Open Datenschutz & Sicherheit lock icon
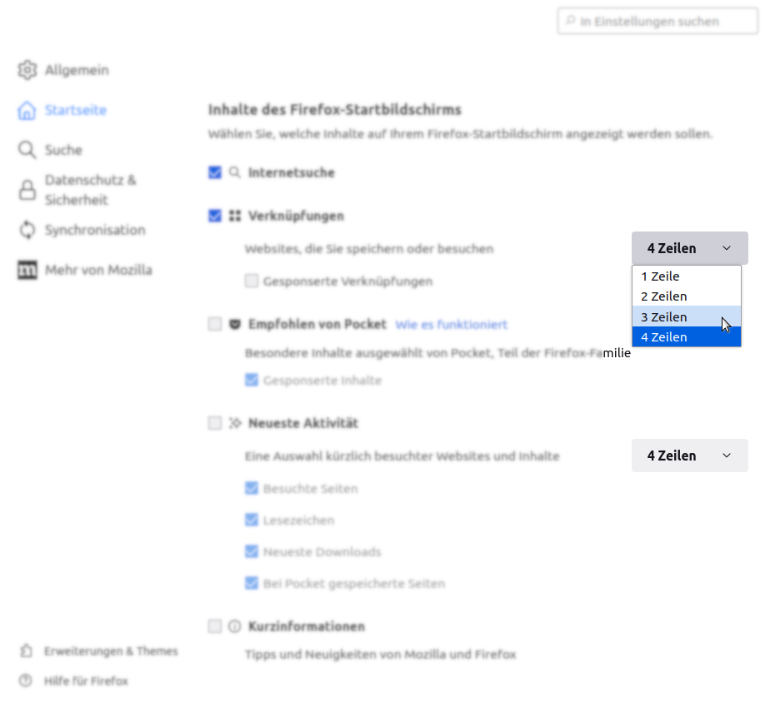The image size is (780, 712). (27, 190)
